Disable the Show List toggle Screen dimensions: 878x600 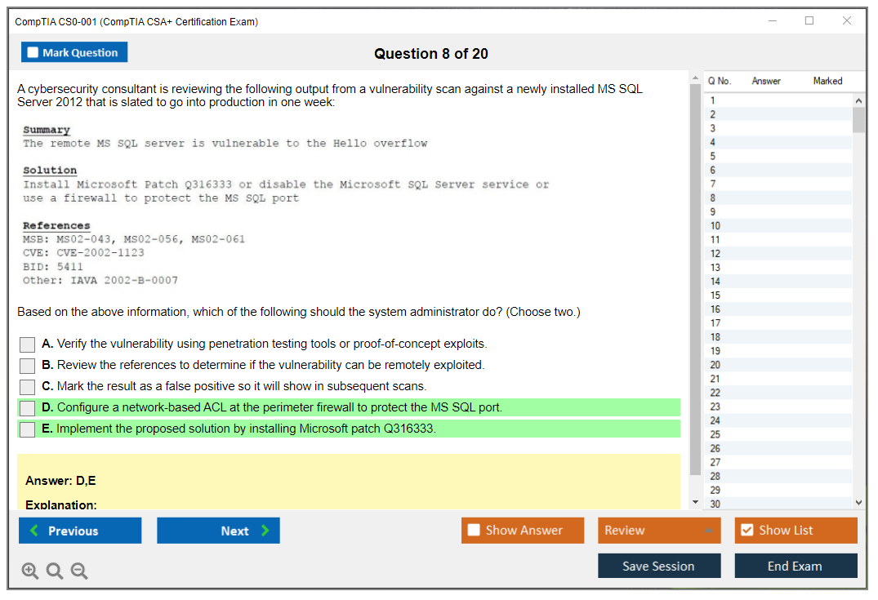point(747,531)
